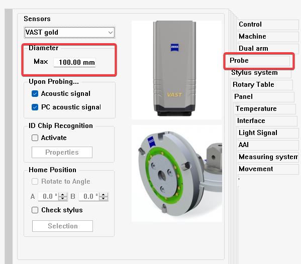Select the Probe tab
Viewport: 301px width, 264px height.
(x=259, y=61)
